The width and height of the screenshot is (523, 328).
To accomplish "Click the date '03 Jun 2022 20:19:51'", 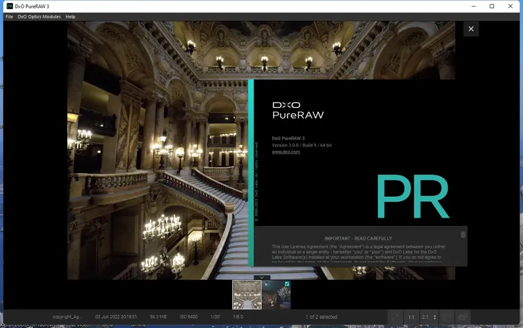I will 116,317.
